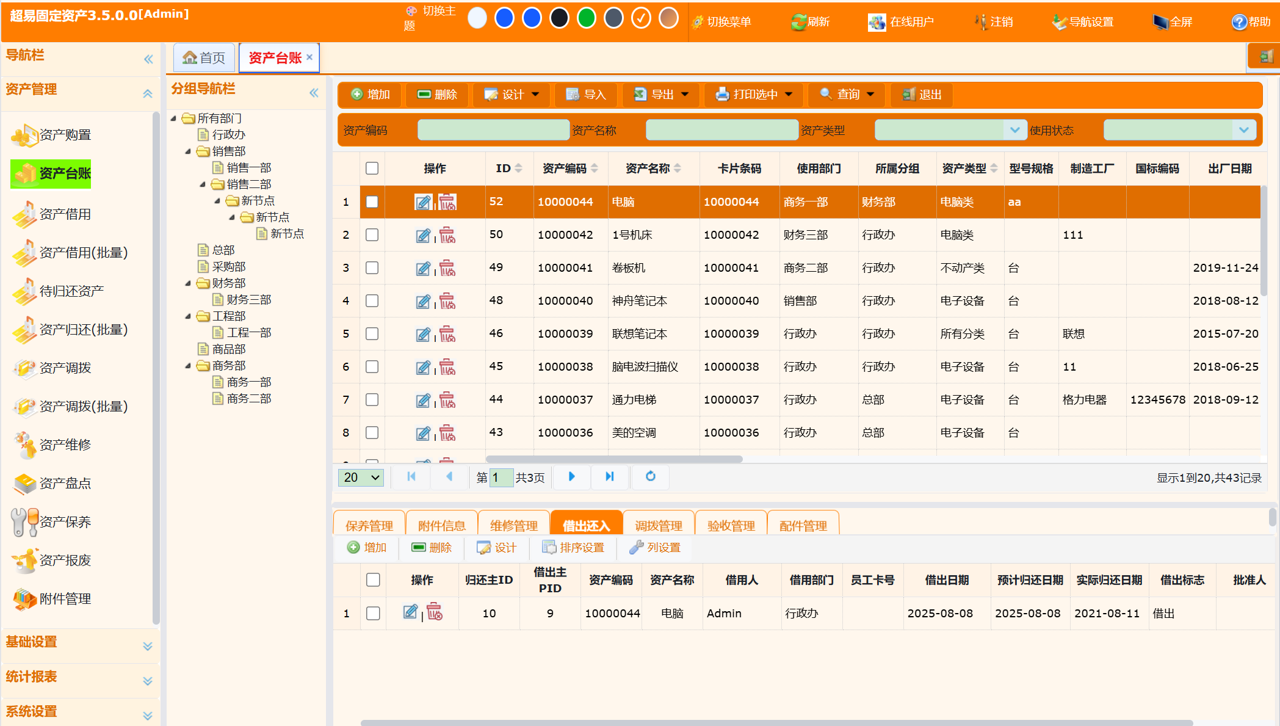Edit the borrow record for Admin
The width and height of the screenshot is (1280, 726).
411,612
